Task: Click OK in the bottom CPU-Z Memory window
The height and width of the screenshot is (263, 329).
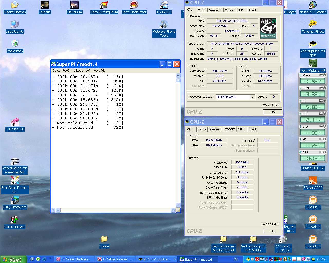Action: tap(273, 231)
